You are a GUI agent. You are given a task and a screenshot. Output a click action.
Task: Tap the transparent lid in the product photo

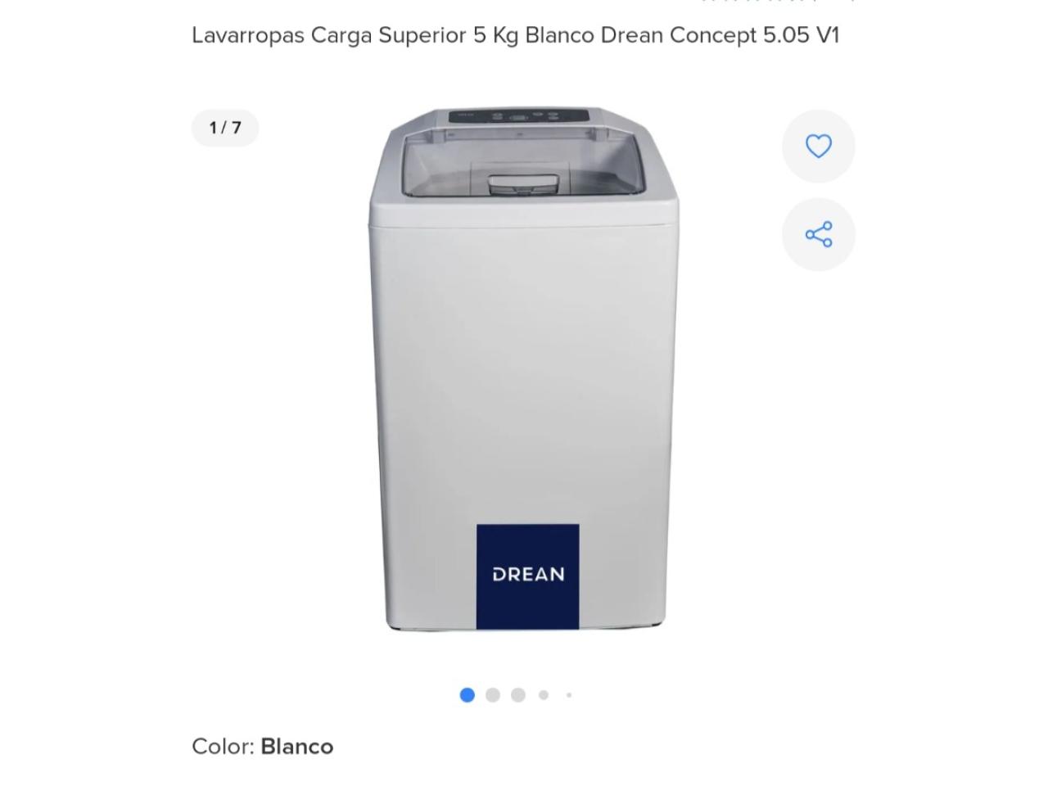coord(524,162)
